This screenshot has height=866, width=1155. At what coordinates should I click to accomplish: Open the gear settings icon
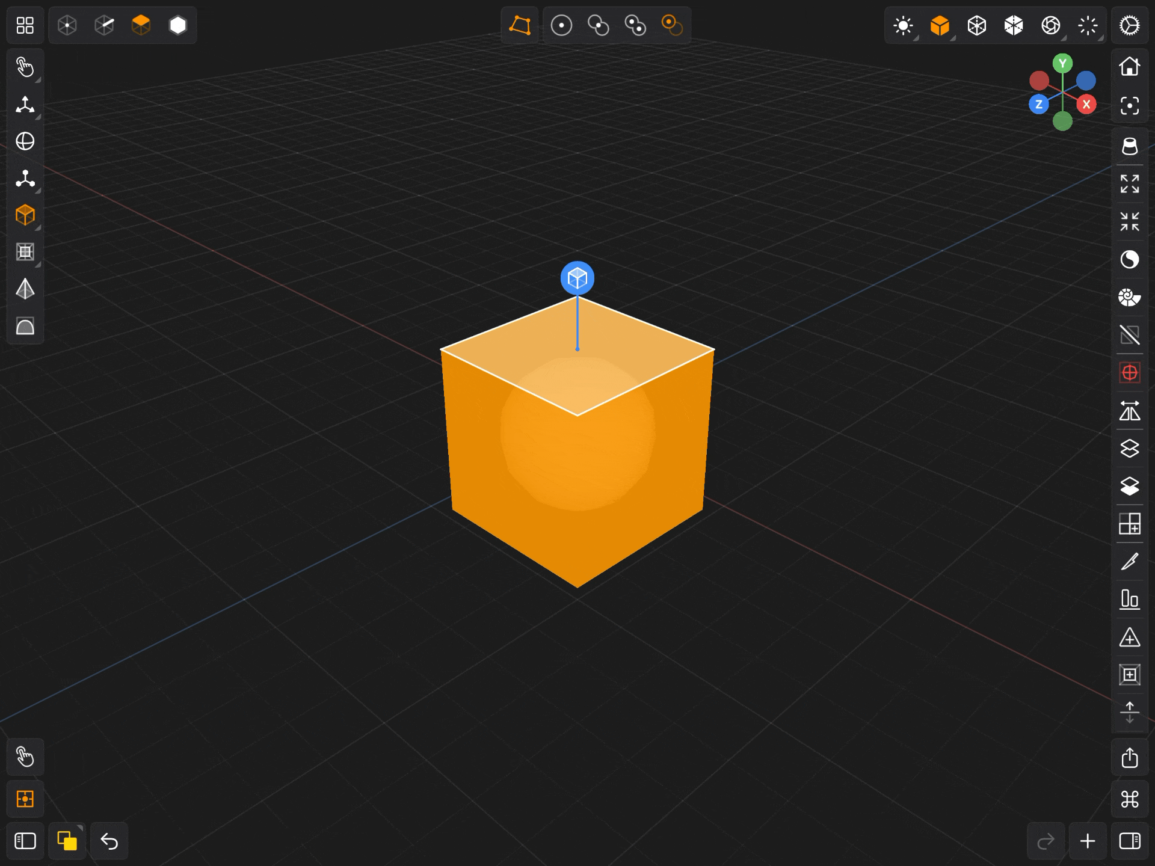[1130, 25]
